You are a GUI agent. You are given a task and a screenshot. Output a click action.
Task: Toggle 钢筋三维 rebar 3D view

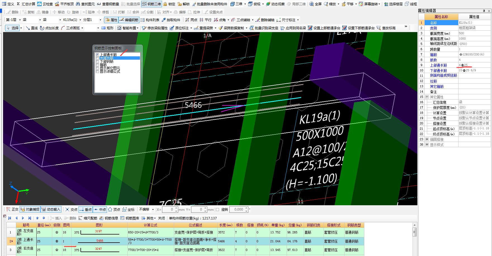point(151,4)
